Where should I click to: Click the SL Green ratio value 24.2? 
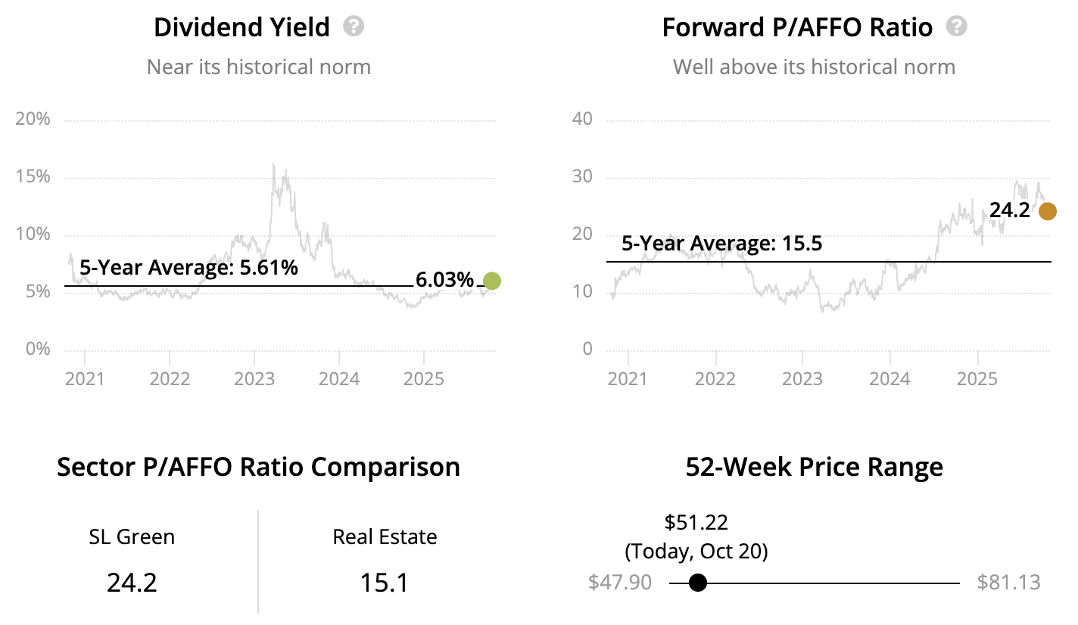pos(132,583)
